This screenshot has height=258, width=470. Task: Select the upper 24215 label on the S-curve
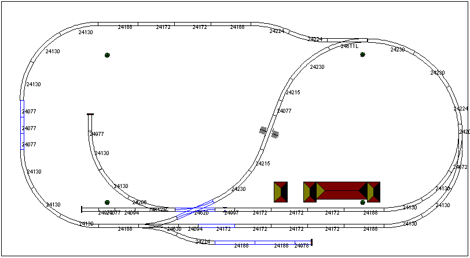point(293,93)
